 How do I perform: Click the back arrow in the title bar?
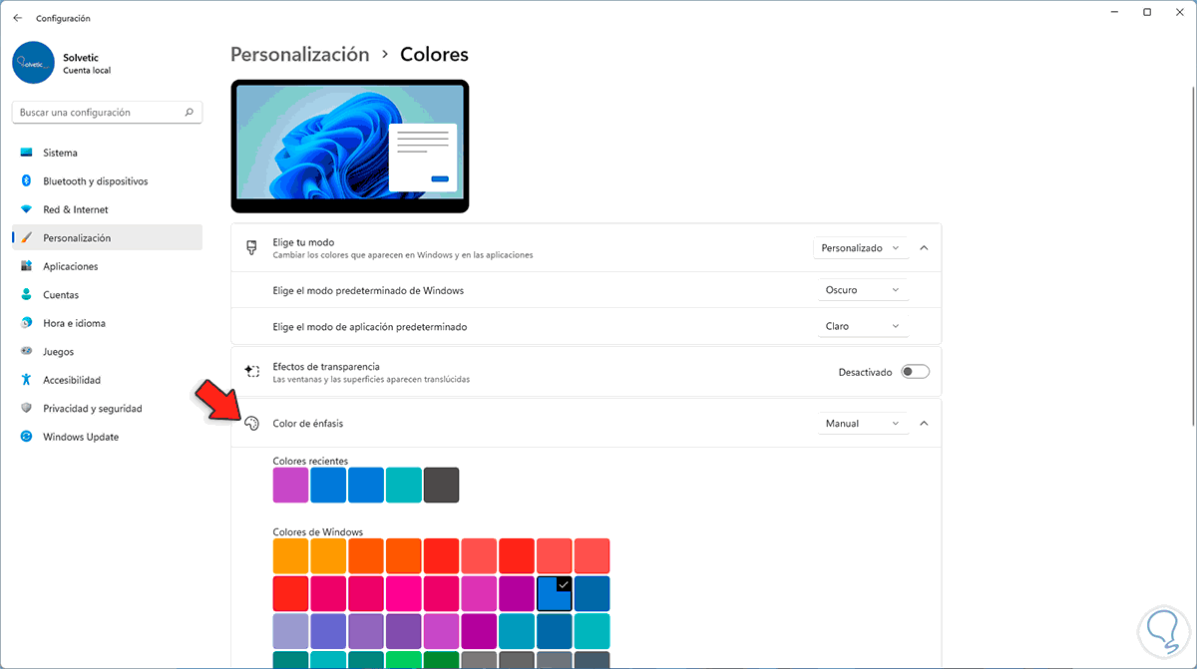pos(17,18)
